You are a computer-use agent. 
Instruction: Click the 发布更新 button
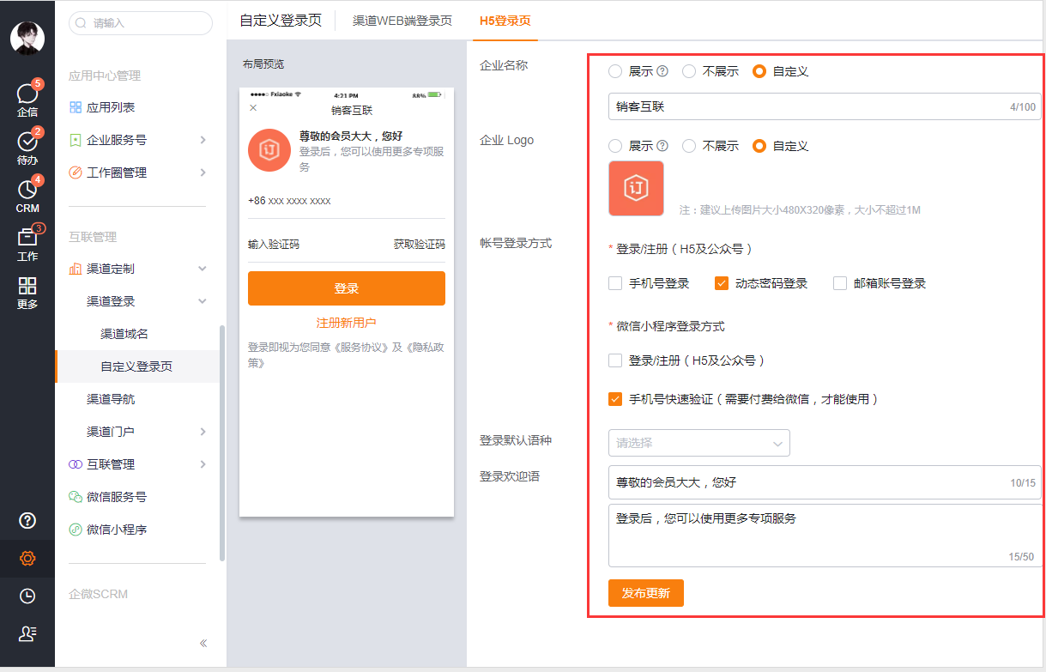(645, 594)
